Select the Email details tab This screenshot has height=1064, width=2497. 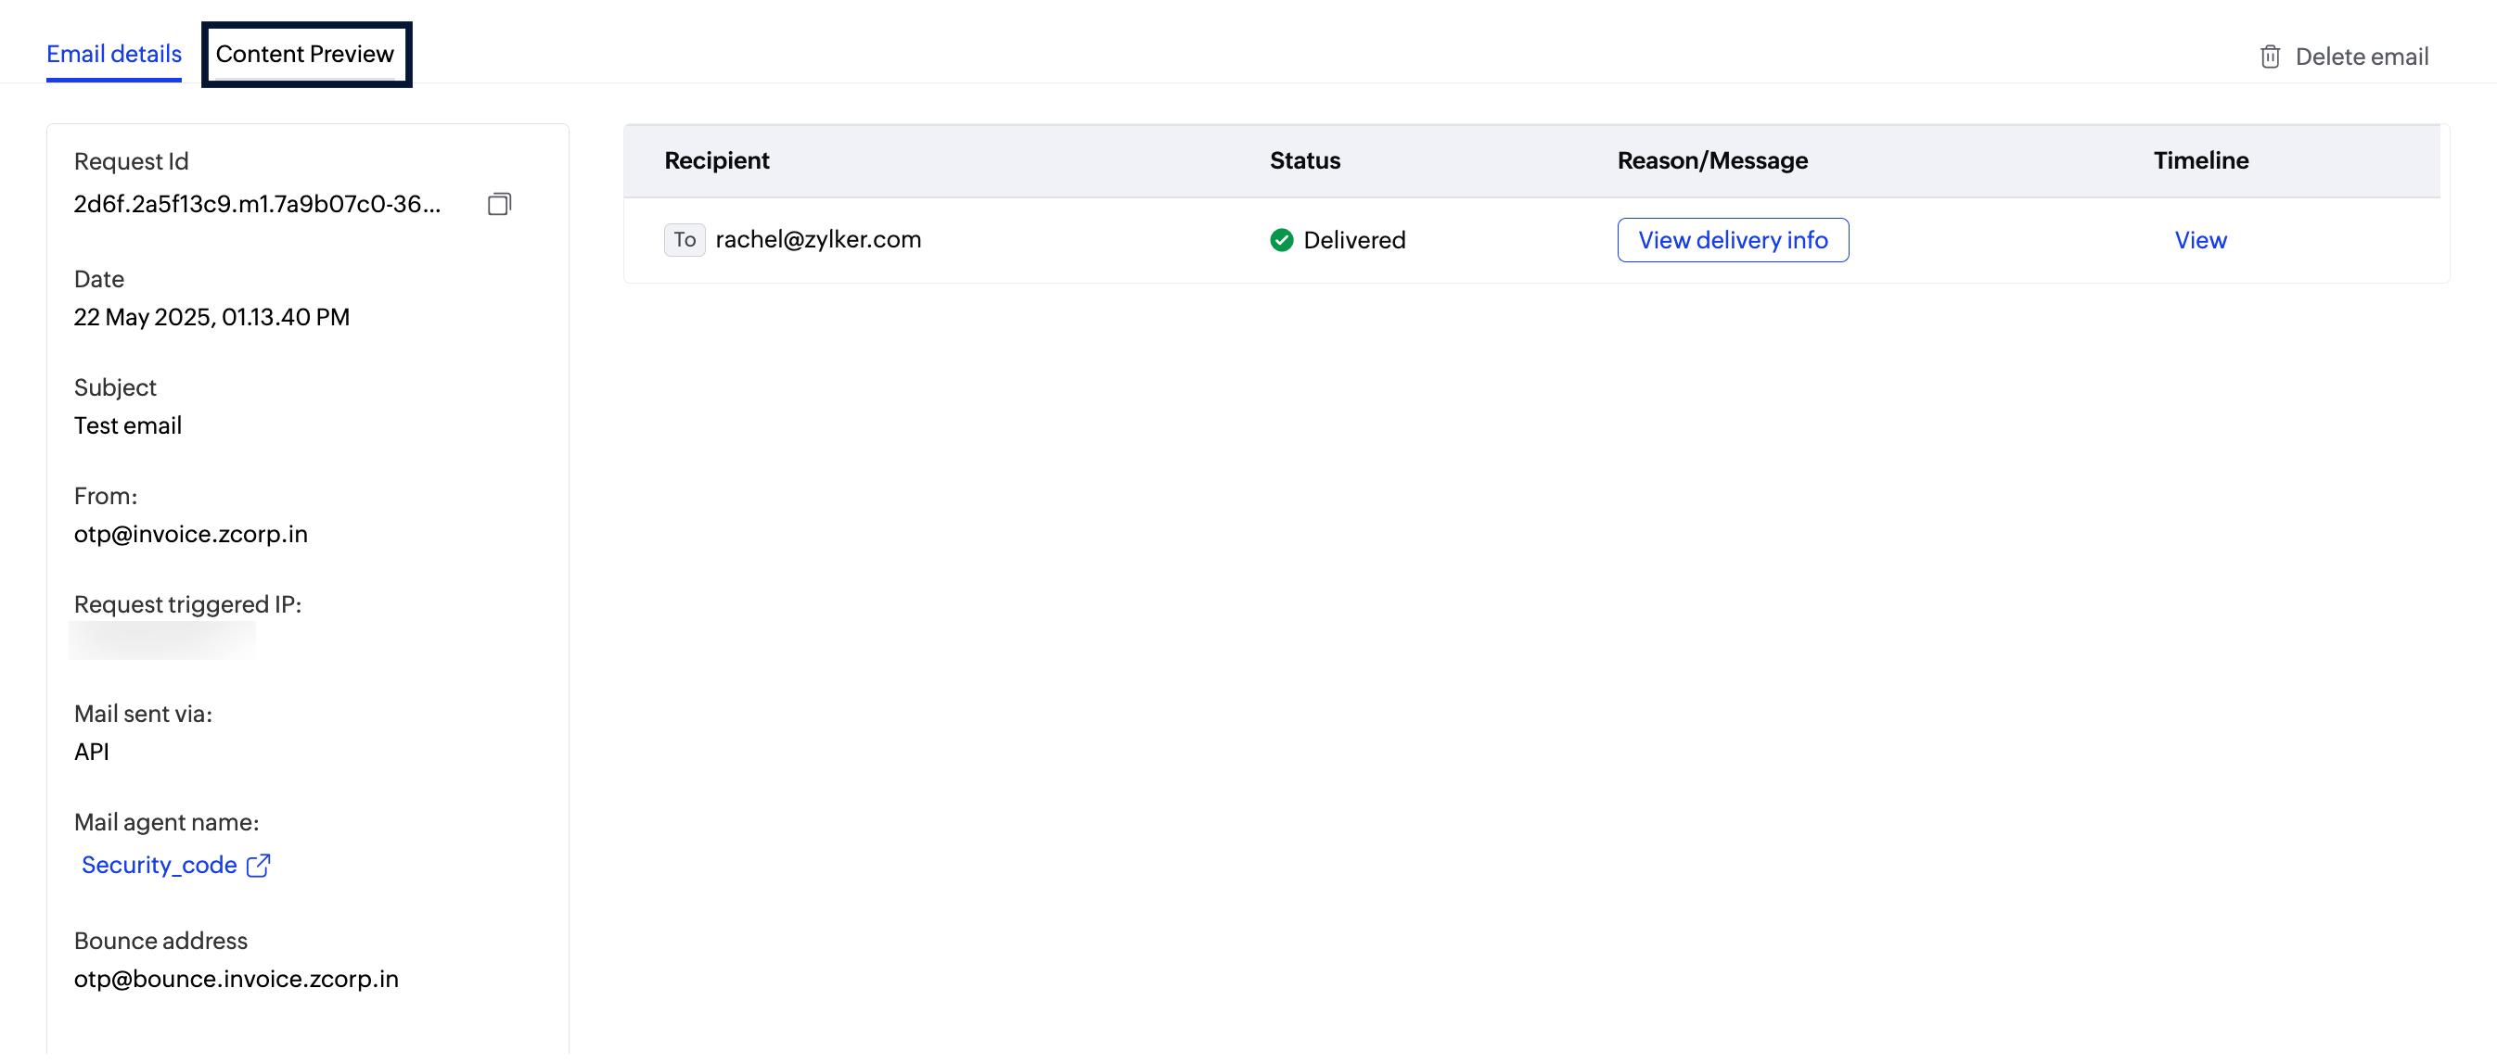114,54
